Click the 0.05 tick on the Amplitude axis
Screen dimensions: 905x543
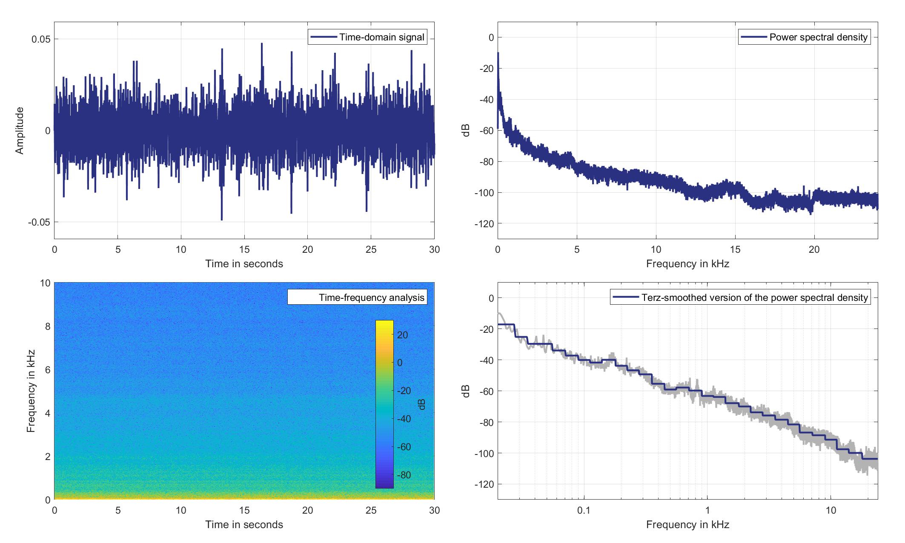click(41, 39)
